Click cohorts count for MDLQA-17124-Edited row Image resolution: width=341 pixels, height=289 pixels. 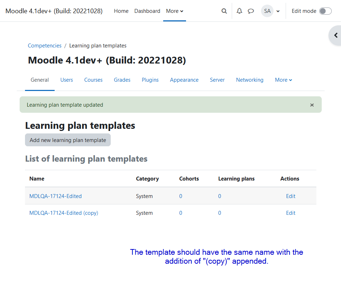181,196
